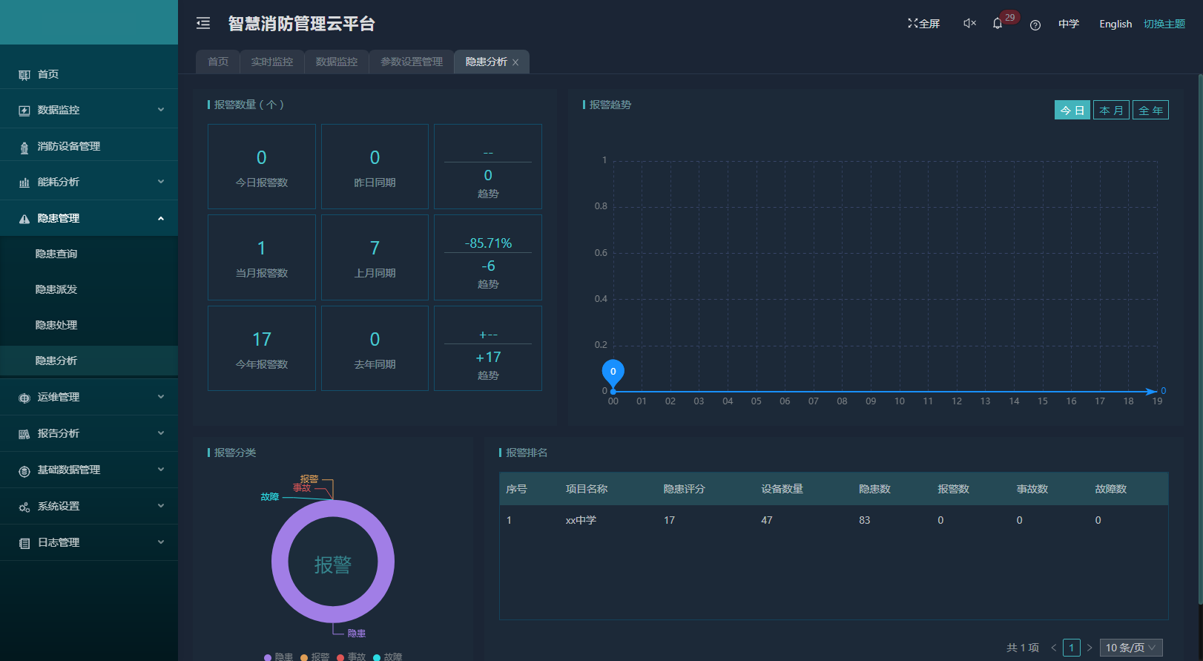This screenshot has height=661, width=1203.
Task: Click the -85.71% trend value
Action: coord(488,243)
